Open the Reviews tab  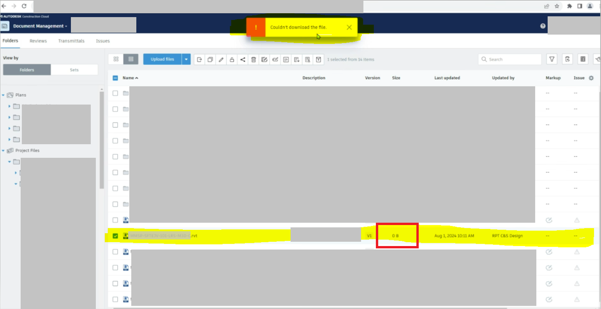click(38, 41)
